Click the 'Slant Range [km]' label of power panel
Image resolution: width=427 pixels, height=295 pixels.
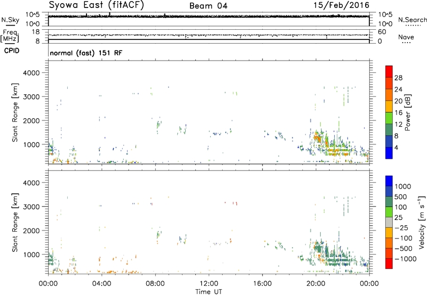click(x=15, y=112)
